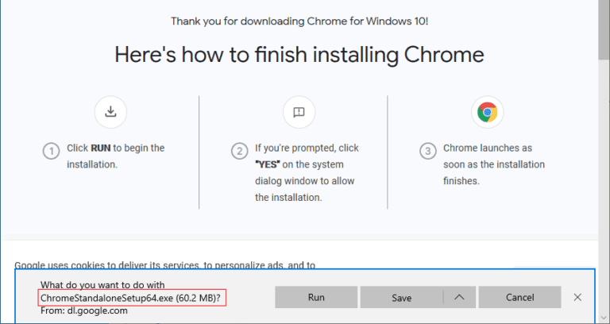Save the Chrome setup file
The image size is (610, 324).
(x=401, y=298)
